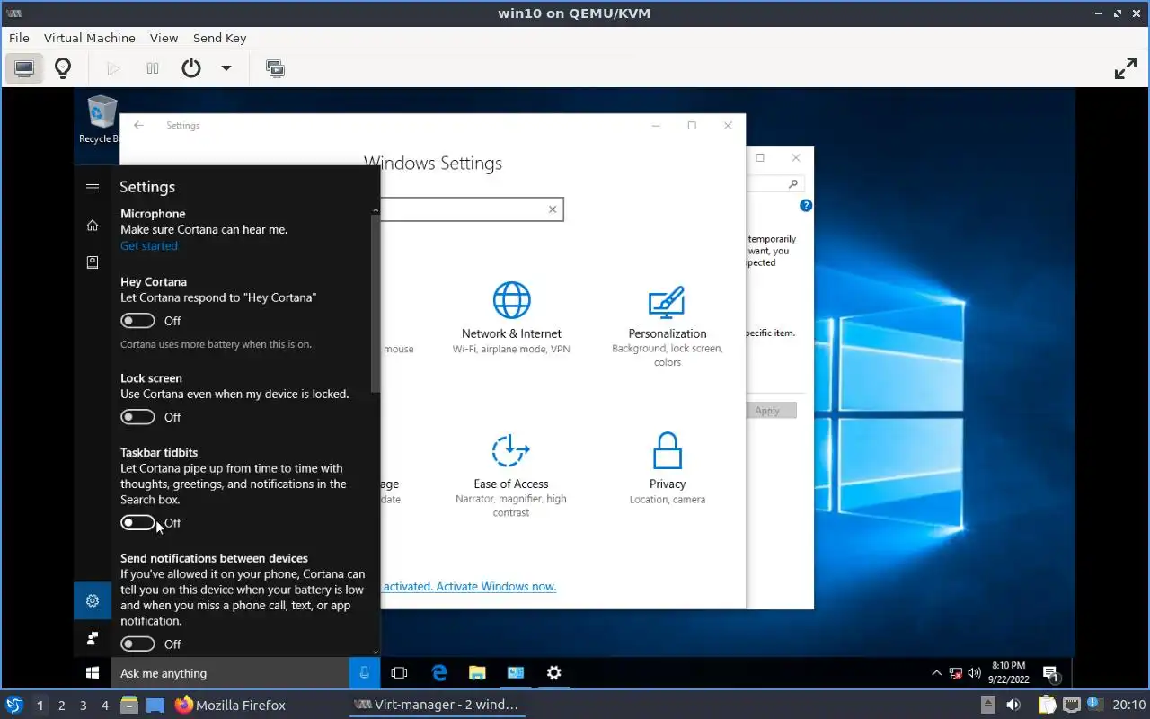Click host panel volume icon
The image size is (1150, 719).
tap(1015, 705)
